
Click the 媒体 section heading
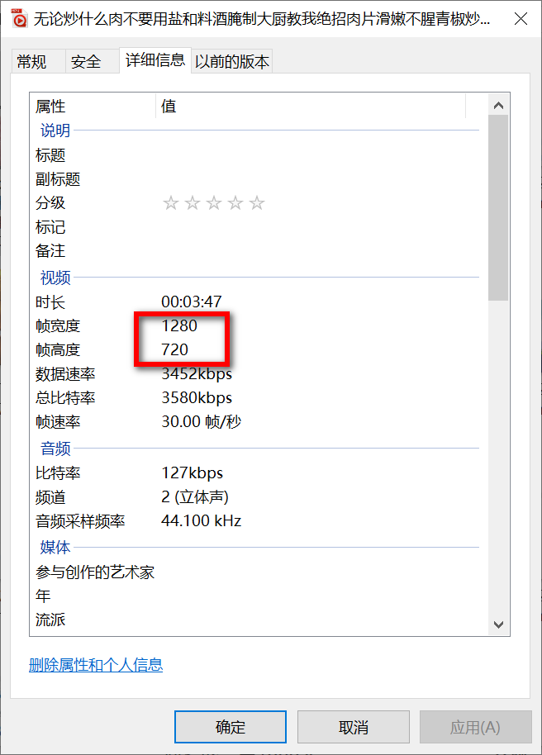[55, 548]
